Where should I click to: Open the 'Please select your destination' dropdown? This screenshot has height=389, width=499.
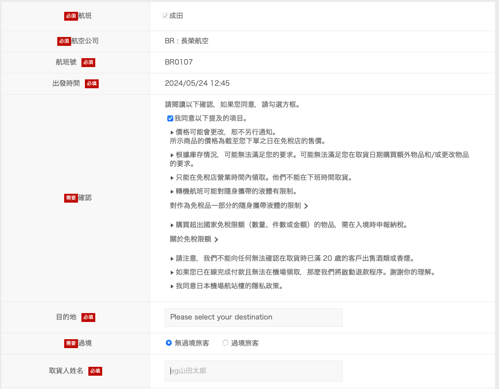point(253,317)
